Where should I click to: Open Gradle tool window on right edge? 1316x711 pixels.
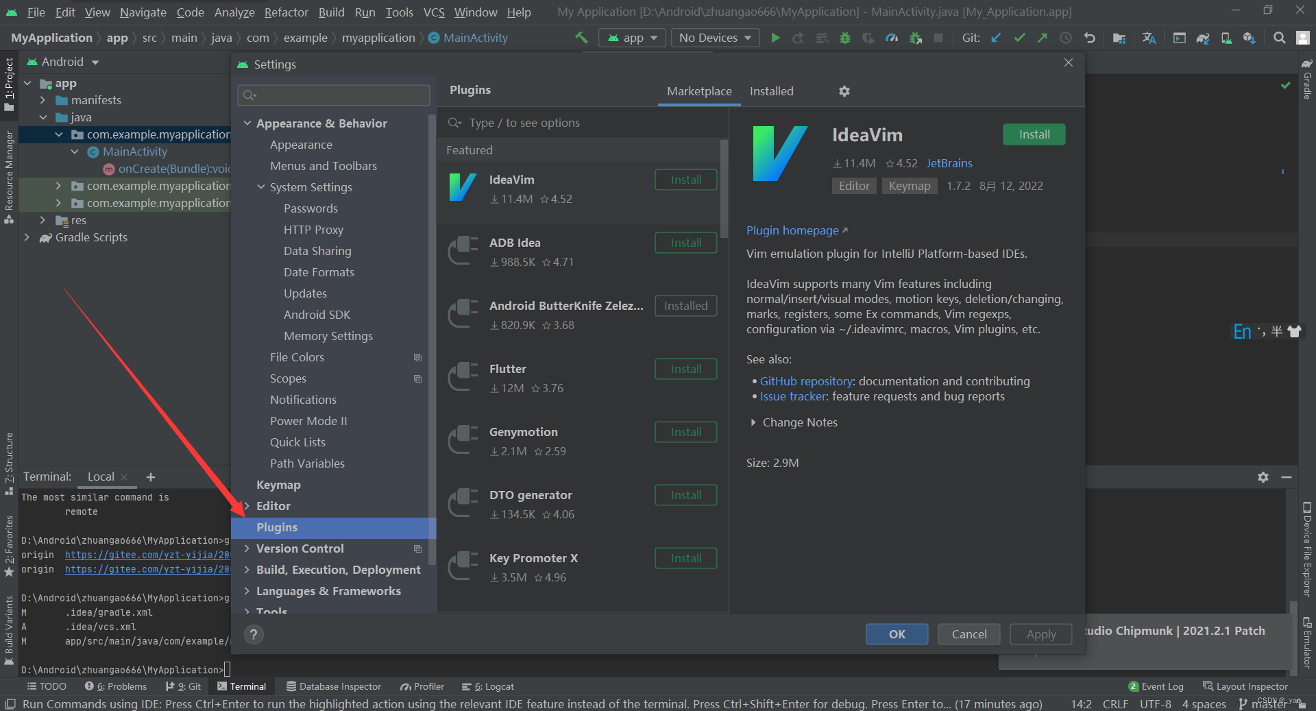click(1307, 79)
